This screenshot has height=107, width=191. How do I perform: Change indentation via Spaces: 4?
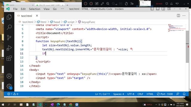(118, 94)
